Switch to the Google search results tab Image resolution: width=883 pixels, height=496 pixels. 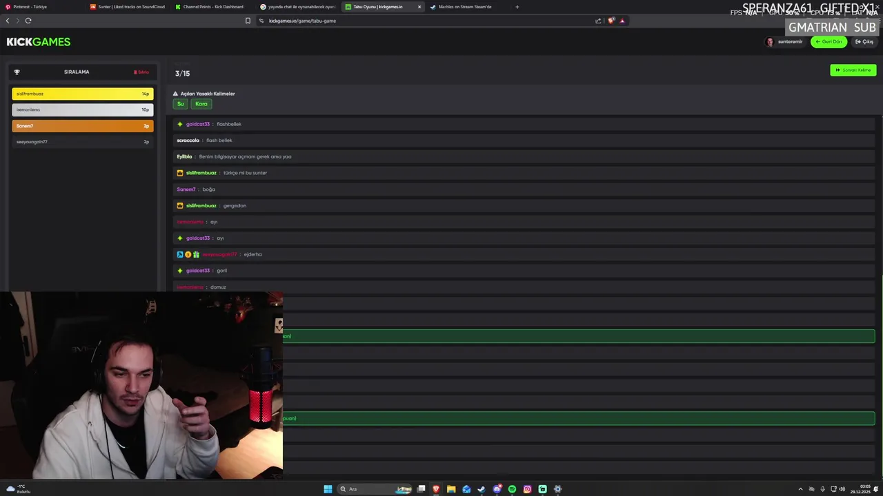(298, 7)
